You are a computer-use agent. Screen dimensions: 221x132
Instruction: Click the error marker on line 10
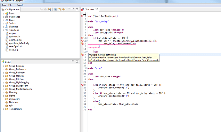(x=82, y=38)
